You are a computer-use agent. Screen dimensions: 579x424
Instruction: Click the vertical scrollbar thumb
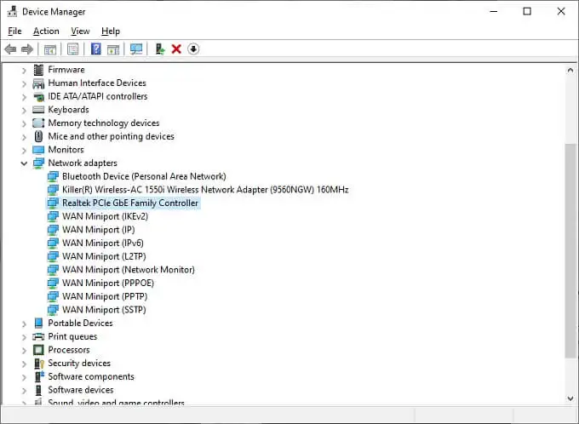tap(570, 250)
